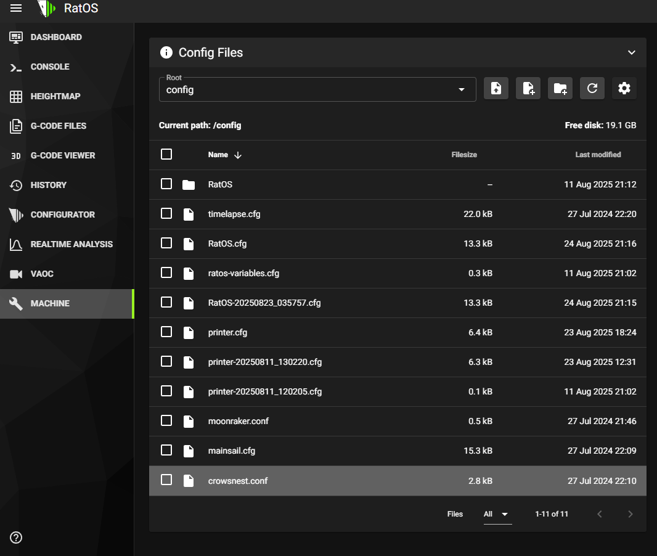Tick the select-all files checkbox
Image resolution: width=657 pixels, height=556 pixels.
[x=166, y=154]
